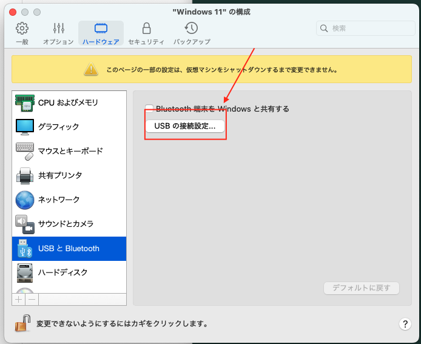The height and width of the screenshot is (344, 421).
Task: Open ハードディスク settings
Action: coord(69,272)
